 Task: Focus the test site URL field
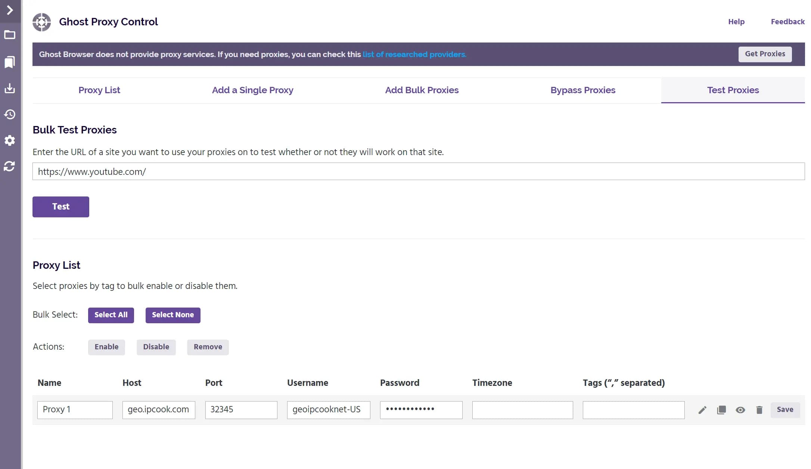[418, 171]
